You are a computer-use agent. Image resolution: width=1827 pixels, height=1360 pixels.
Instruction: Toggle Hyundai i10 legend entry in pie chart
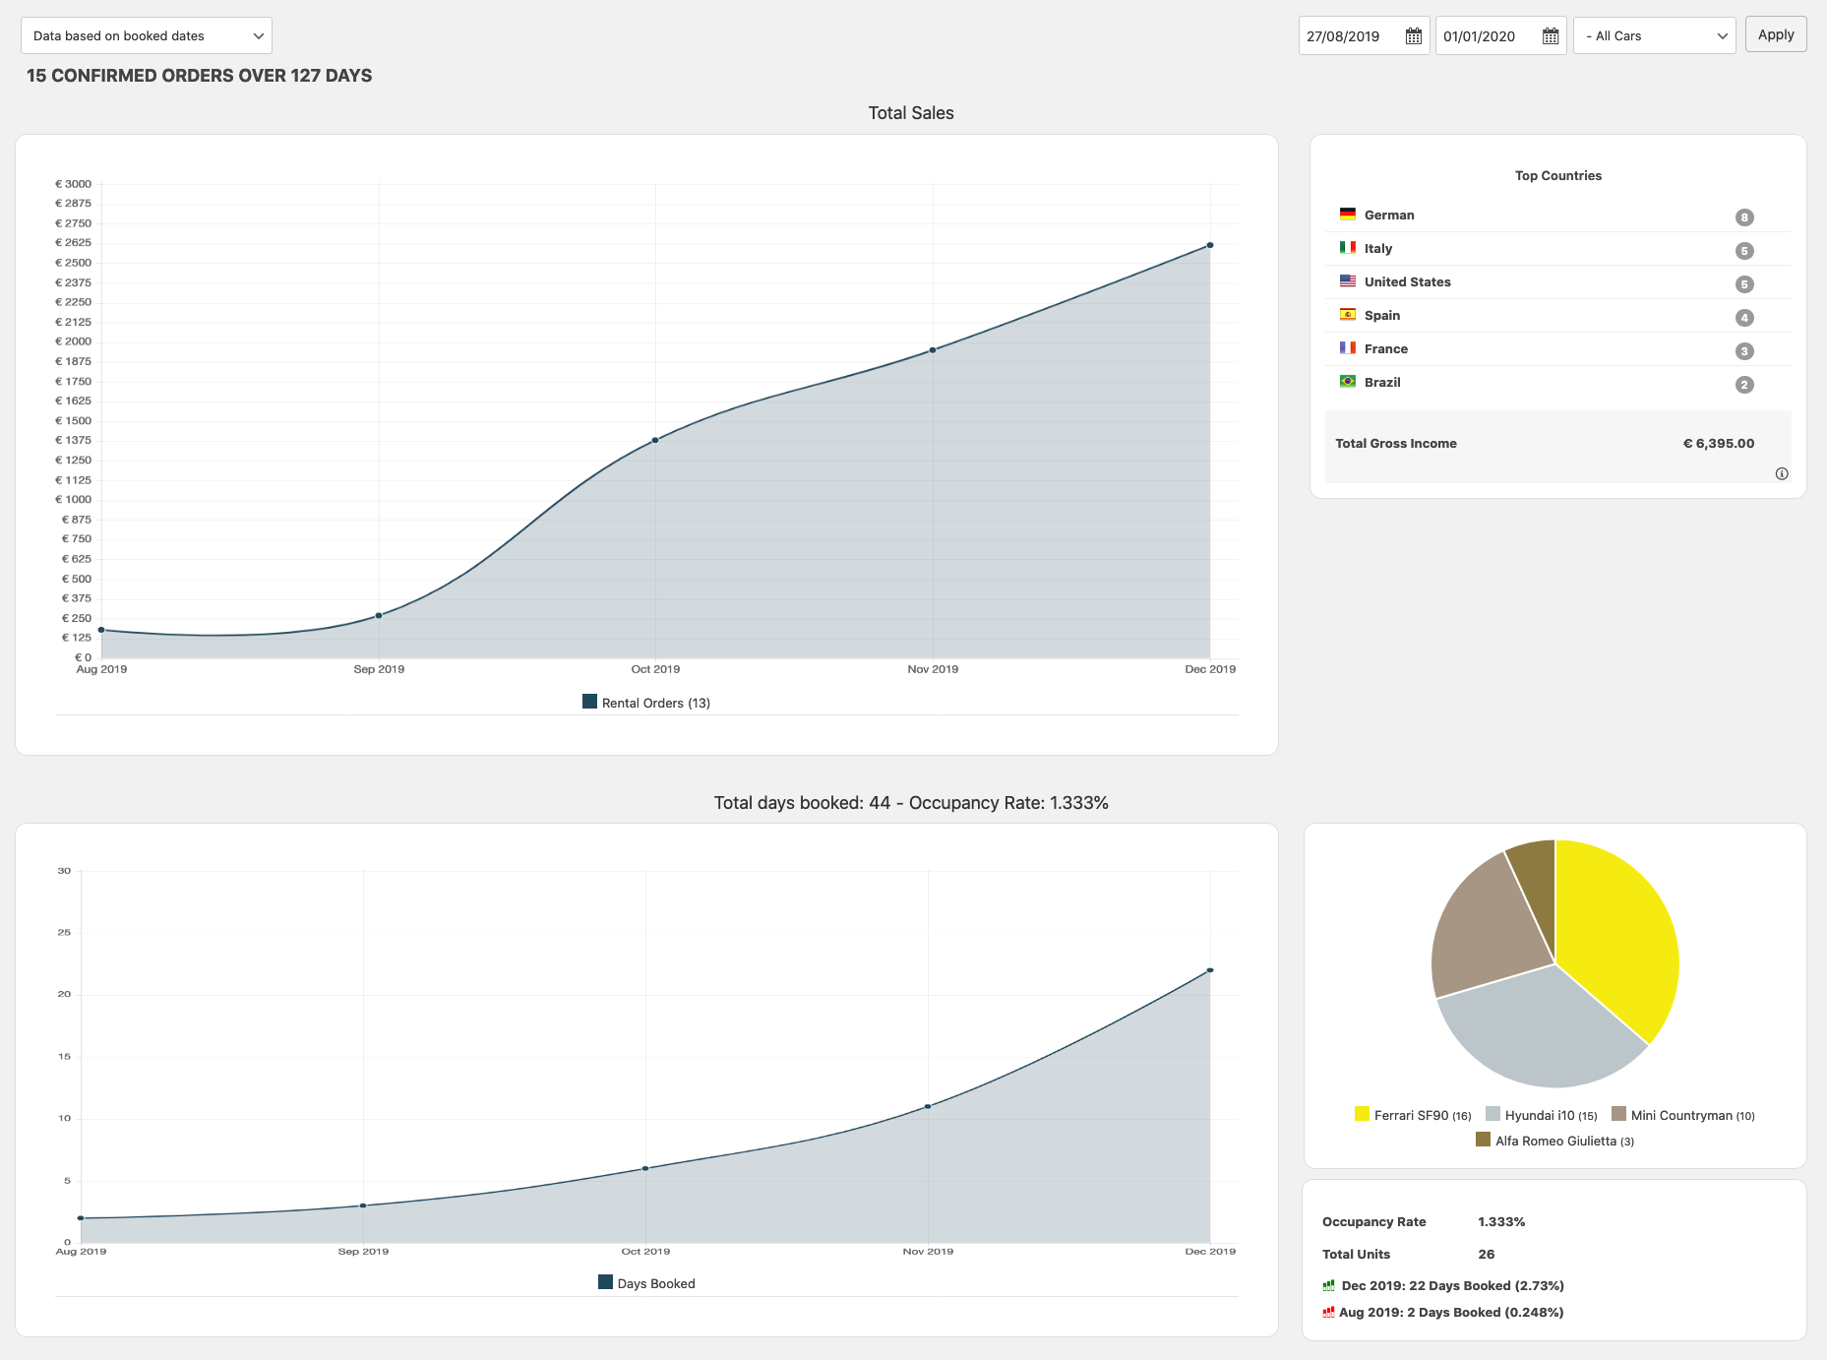click(x=1541, y=1115)
